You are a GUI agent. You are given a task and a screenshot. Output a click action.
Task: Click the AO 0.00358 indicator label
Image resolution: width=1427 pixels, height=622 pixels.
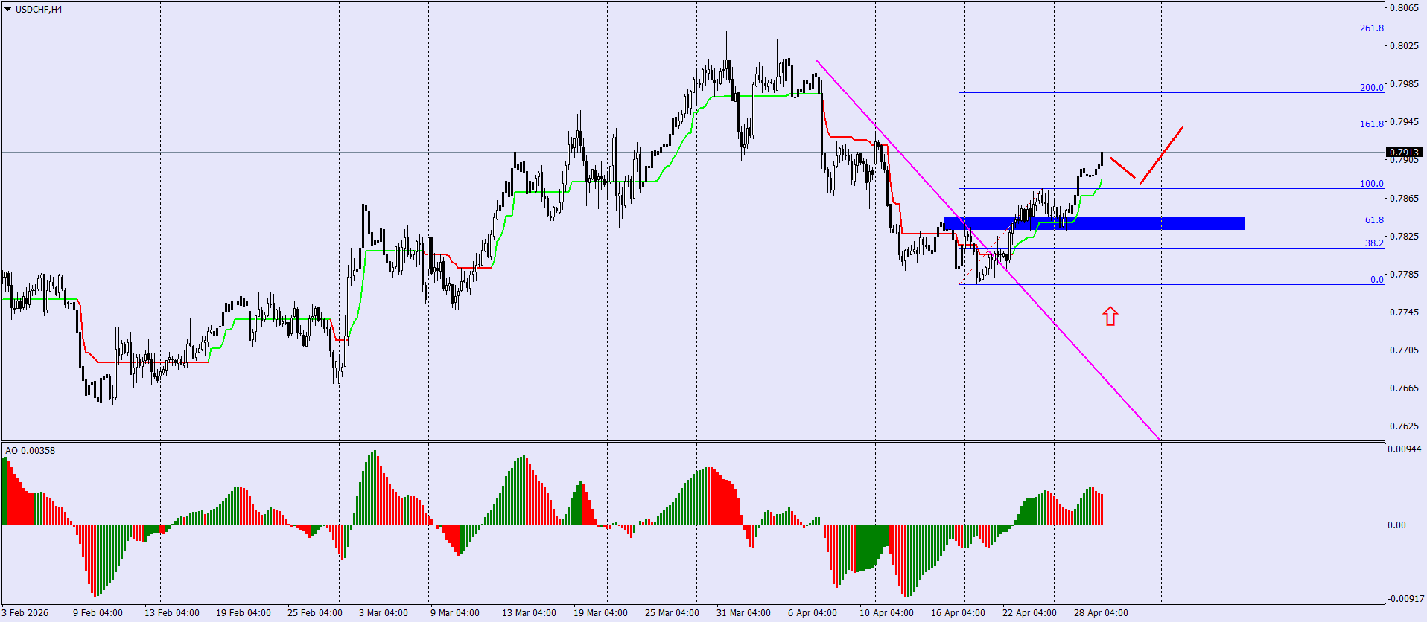(31, 451)
